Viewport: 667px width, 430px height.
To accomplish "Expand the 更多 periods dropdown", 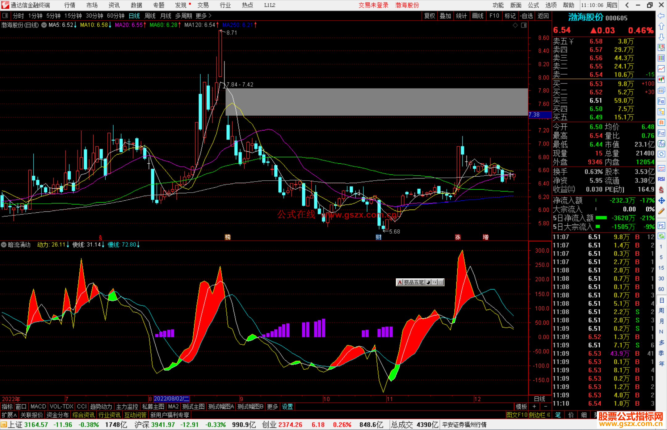I will click(x=203, y=16).
